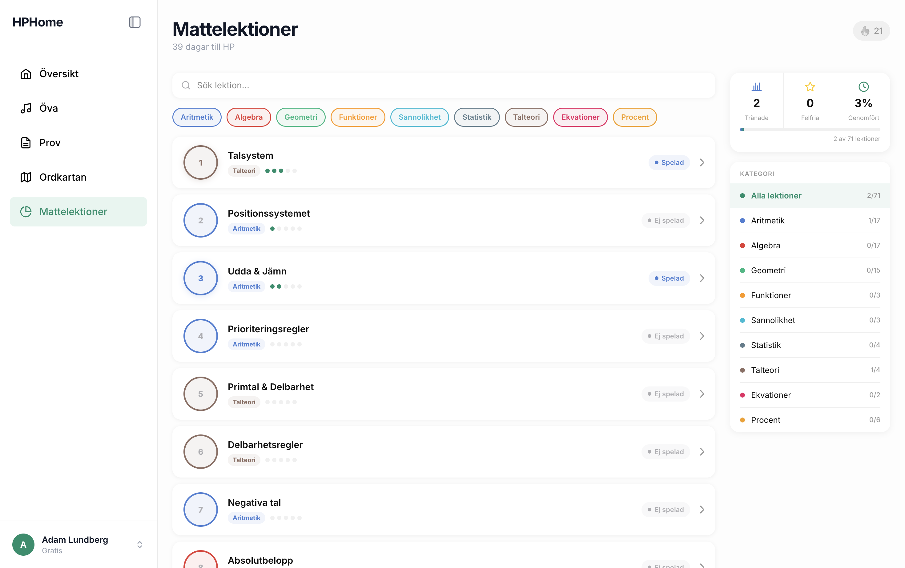Enable the Sannolikhet filter
The height and width of the screenshot is (568, 905).
[420, 117]
